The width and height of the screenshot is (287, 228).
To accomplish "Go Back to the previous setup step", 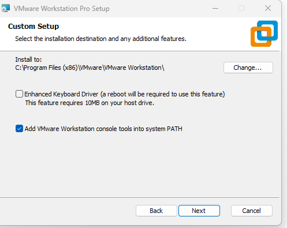I will point(156,211).
